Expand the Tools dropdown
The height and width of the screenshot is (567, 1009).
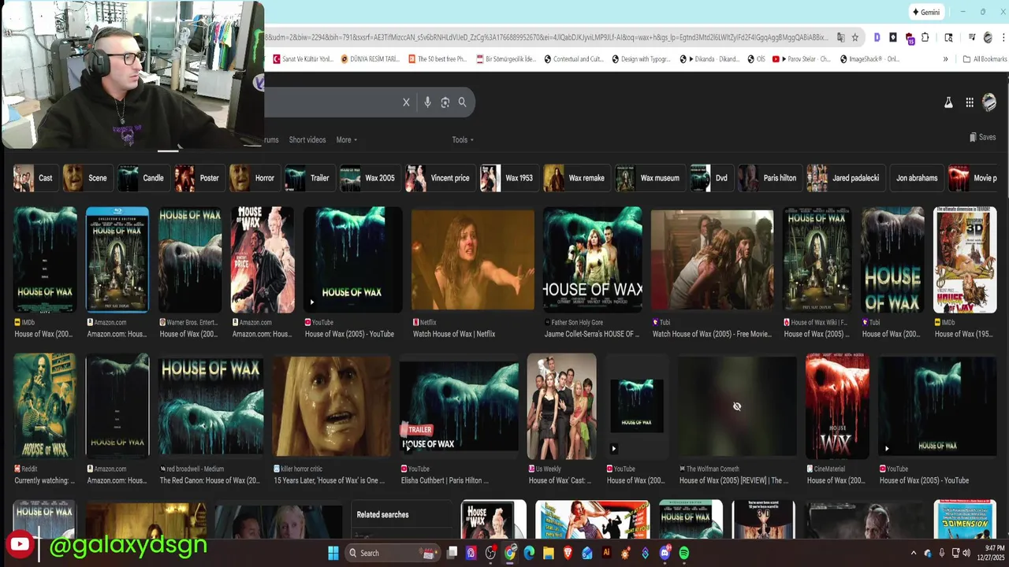[x=463, y=140]
